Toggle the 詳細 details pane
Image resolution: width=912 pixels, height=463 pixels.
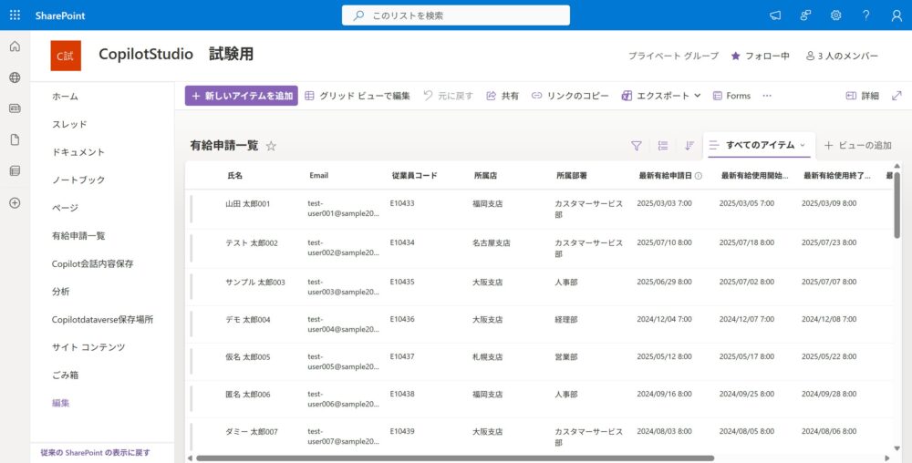tap(862, 96)
